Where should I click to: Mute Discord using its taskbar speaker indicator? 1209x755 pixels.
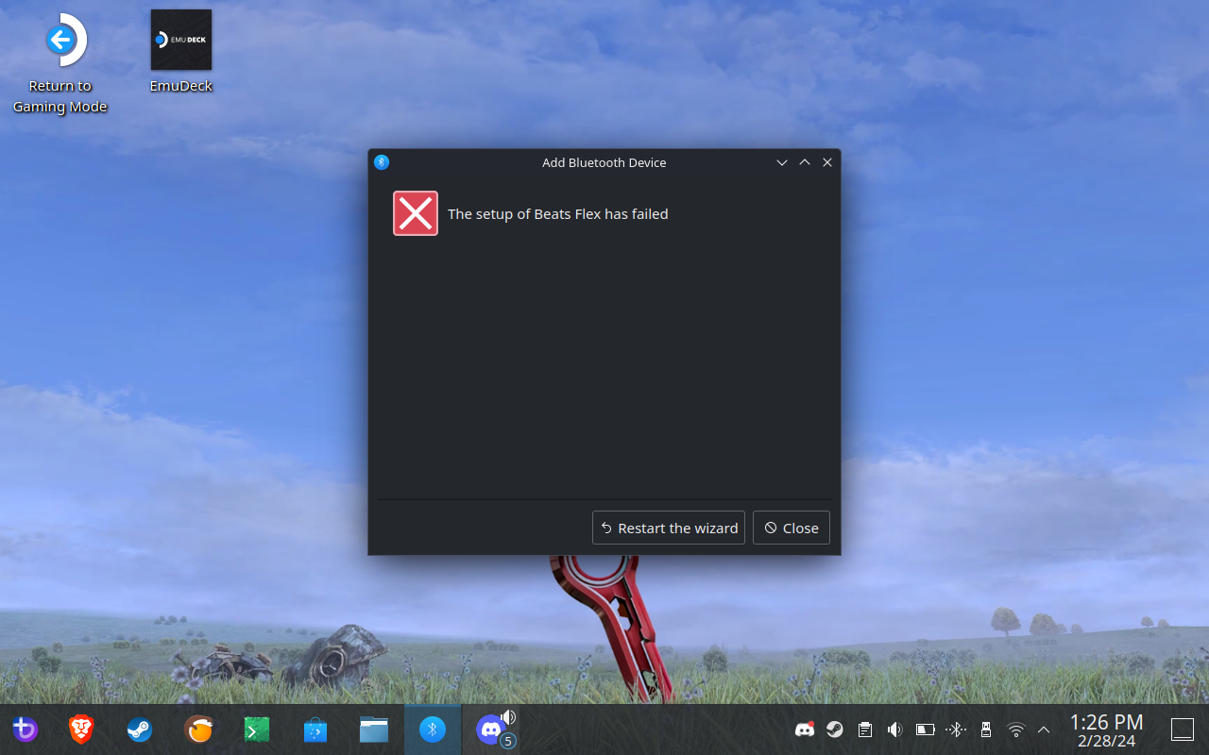[x=508, y=717]
